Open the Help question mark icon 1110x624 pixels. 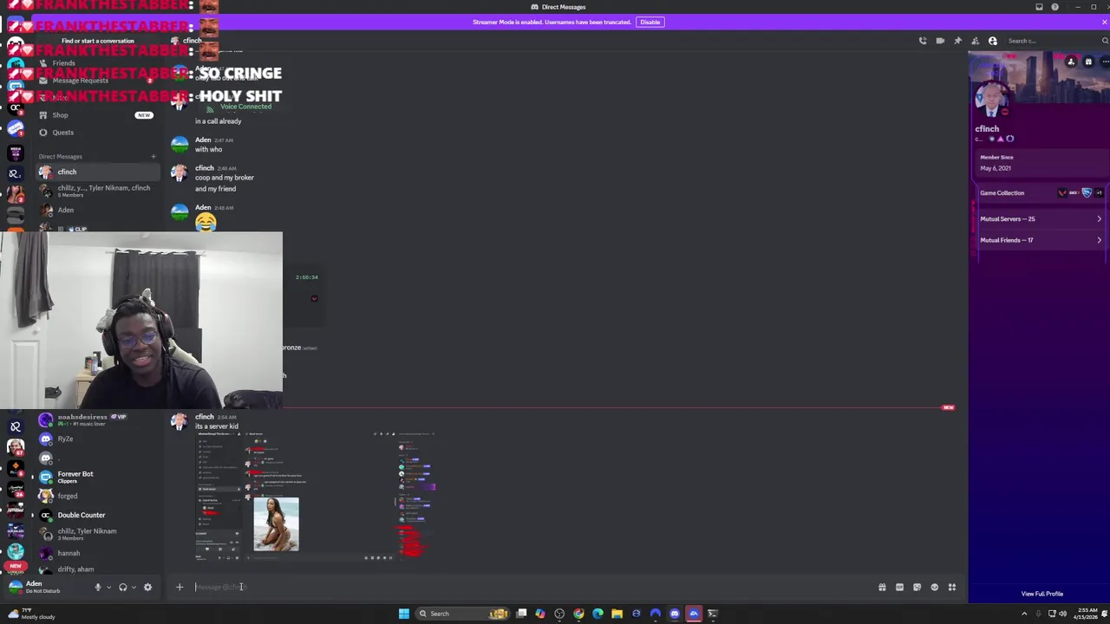(x=1054, y=7)
